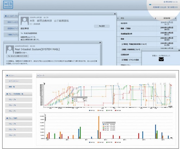Open the drafts folder in the mail sidebar
The image size is (180, 149).
tap(11, 35)
